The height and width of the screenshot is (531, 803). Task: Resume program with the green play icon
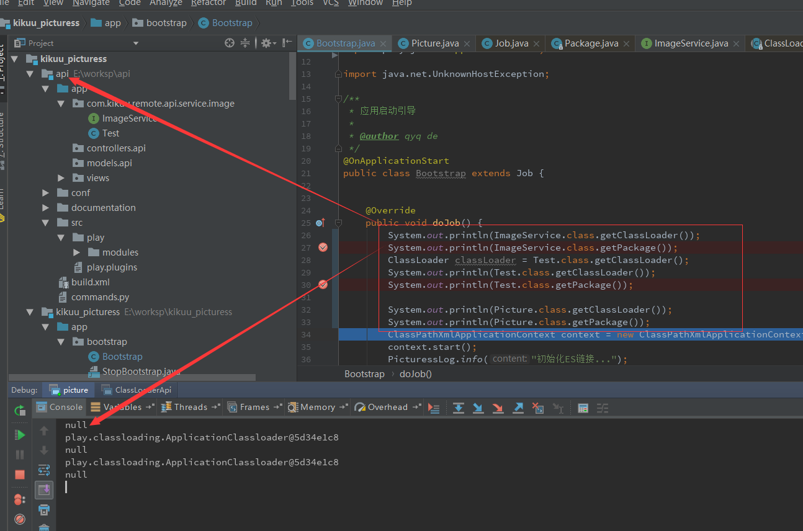[x=20, y=435]
